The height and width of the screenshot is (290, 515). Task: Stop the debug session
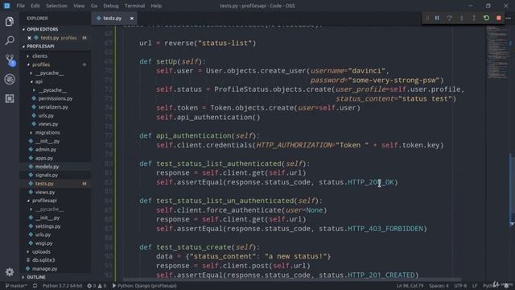(x=499, y=18)
